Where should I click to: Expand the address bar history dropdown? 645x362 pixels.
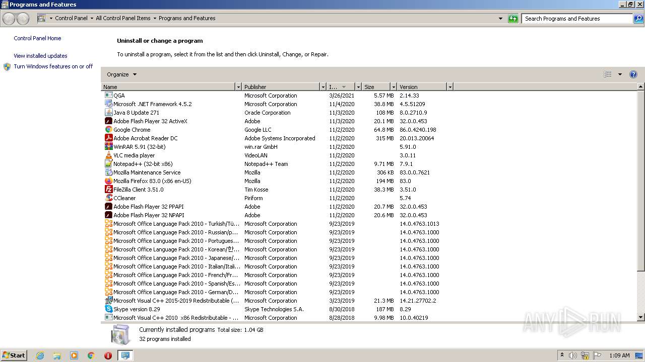pos(500,19)
